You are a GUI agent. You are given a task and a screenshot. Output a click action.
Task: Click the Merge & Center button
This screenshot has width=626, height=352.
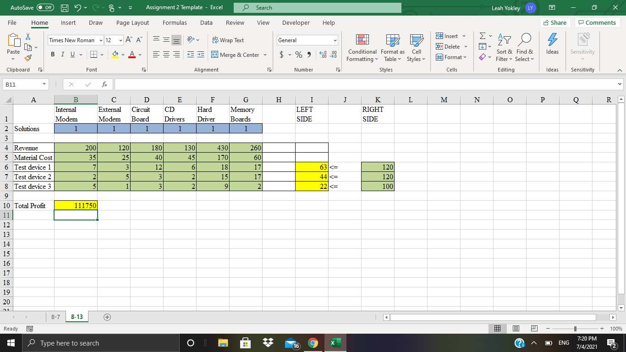pyautogui.click(x=235, y=55)
